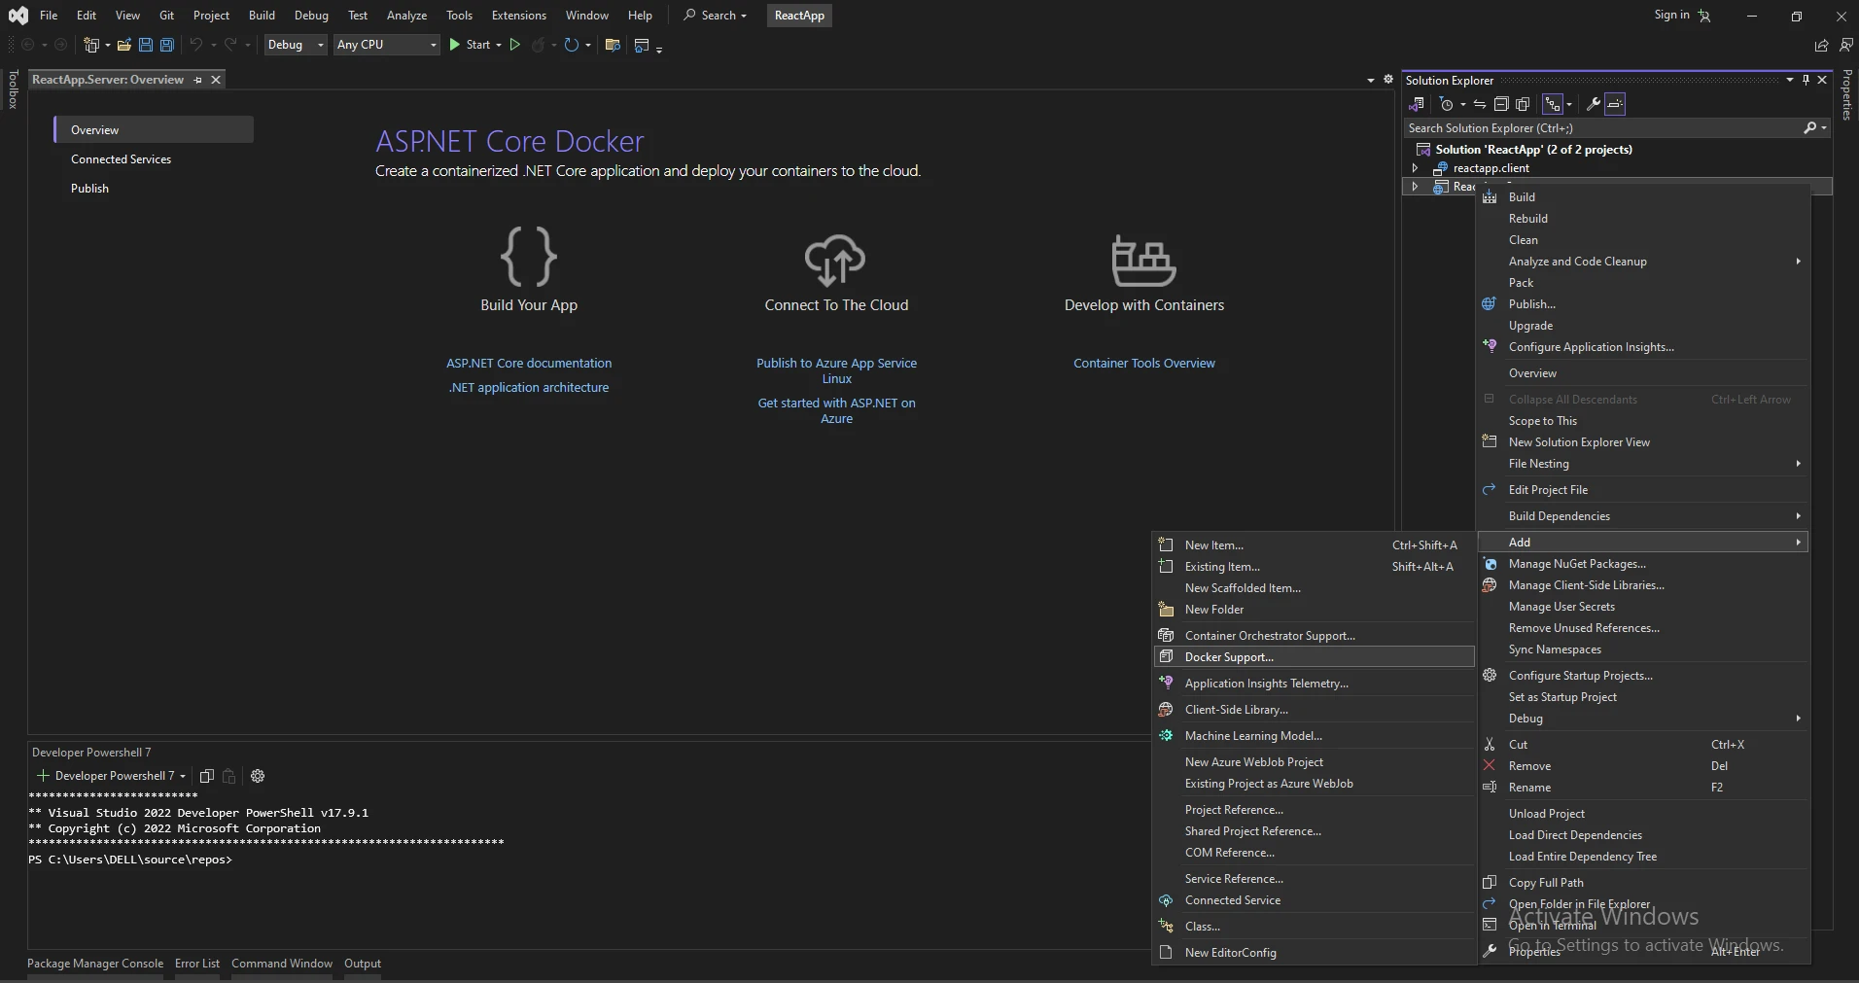Select Solution 'ReactApp' root tree node
1859x983 pixels.
[x=1533, y=150]
